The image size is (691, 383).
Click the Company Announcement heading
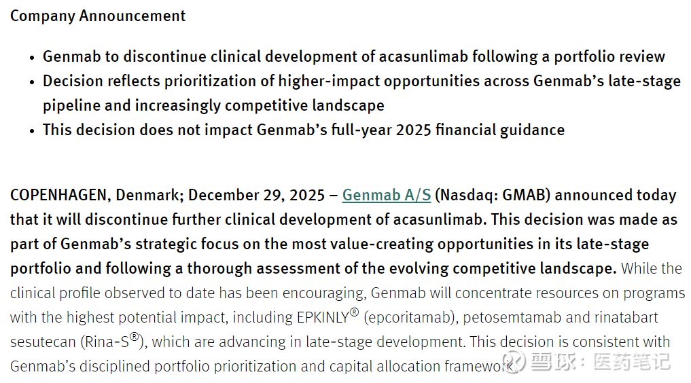[x=98, y=16]
